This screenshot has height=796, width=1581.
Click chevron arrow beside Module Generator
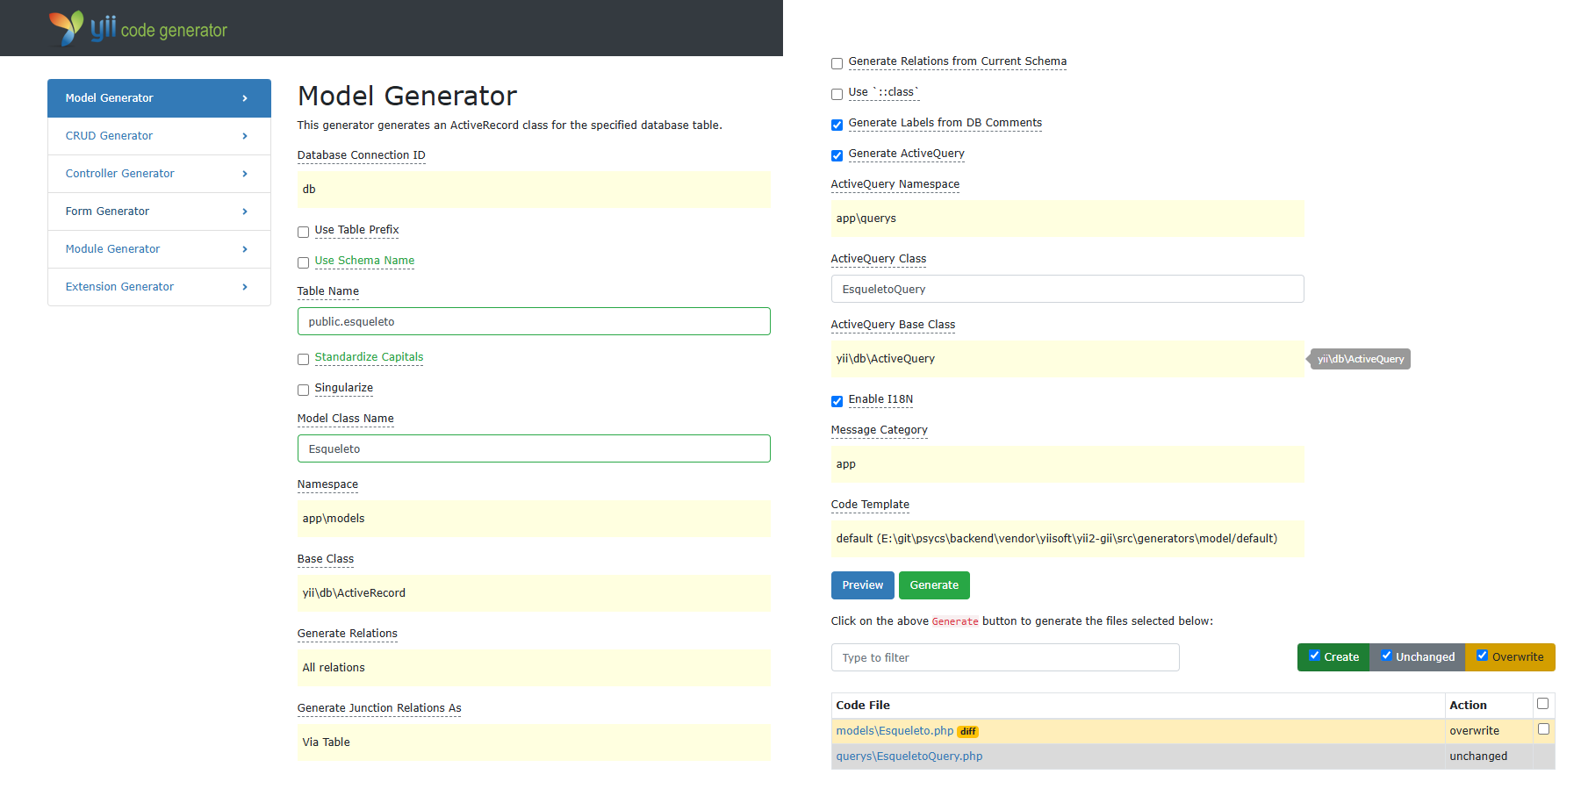coord(245,249)
